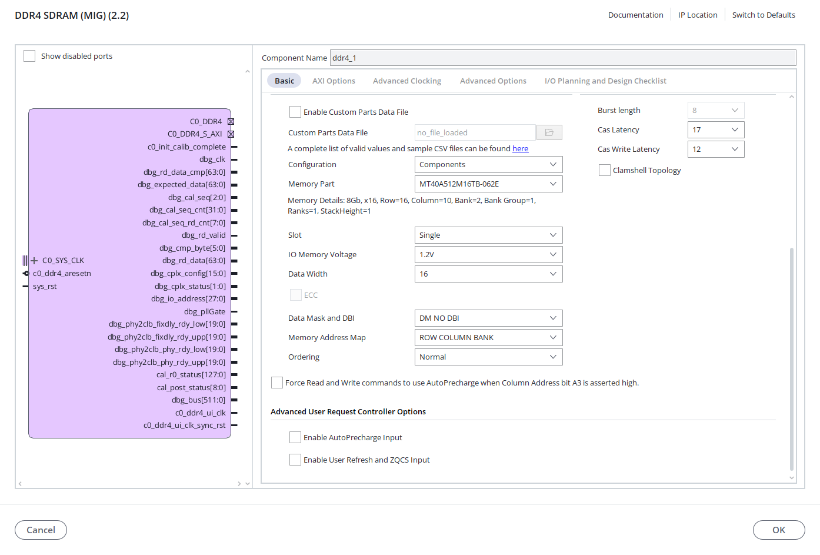Click the C0_DDR4 interface port connector
The width and height of the screenshot is (820, 555).
click(231, 121)
